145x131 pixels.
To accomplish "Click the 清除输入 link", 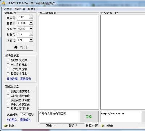I will pos(25,120).
